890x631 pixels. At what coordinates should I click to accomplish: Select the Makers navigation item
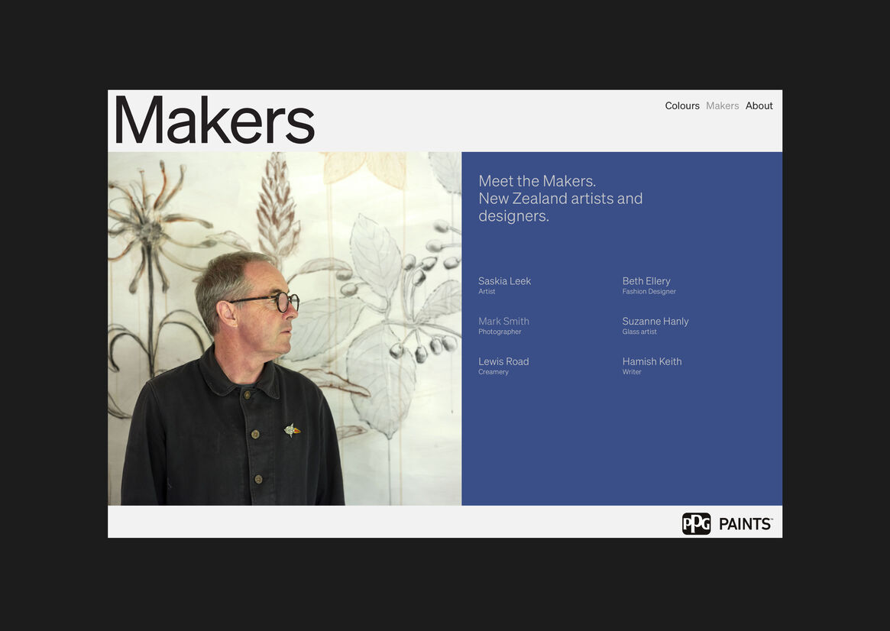coord(722,106)
